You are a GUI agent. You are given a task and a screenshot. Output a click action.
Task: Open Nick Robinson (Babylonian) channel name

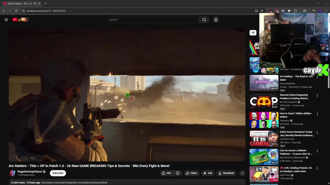tap(292, 158)
